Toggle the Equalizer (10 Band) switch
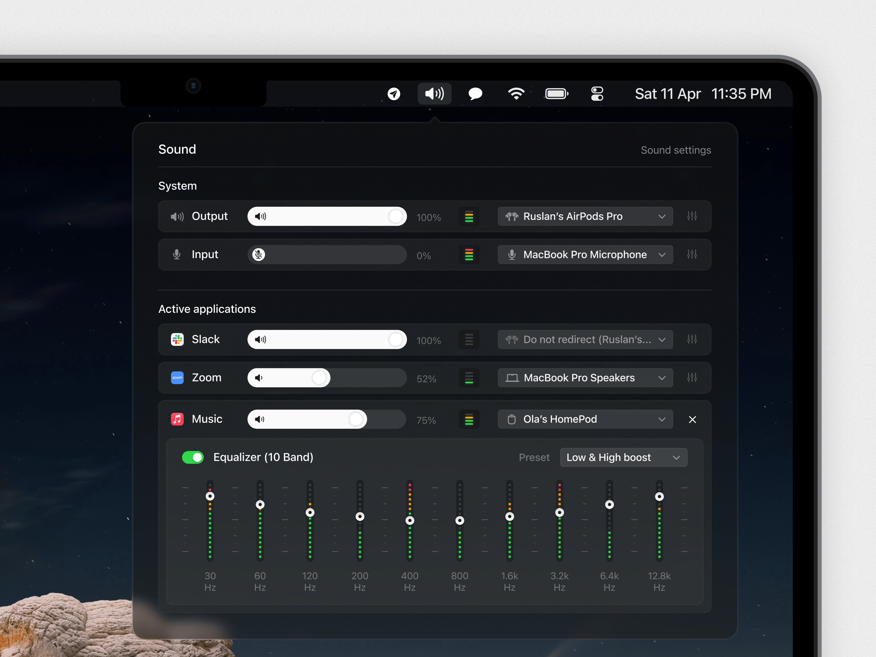The image size is (876, 657). click(193, 458)
